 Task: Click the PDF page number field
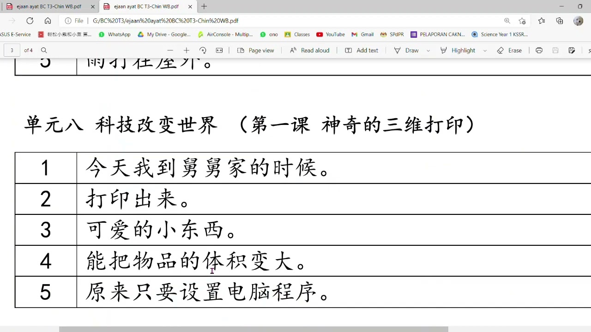click(x=12, y=50)
